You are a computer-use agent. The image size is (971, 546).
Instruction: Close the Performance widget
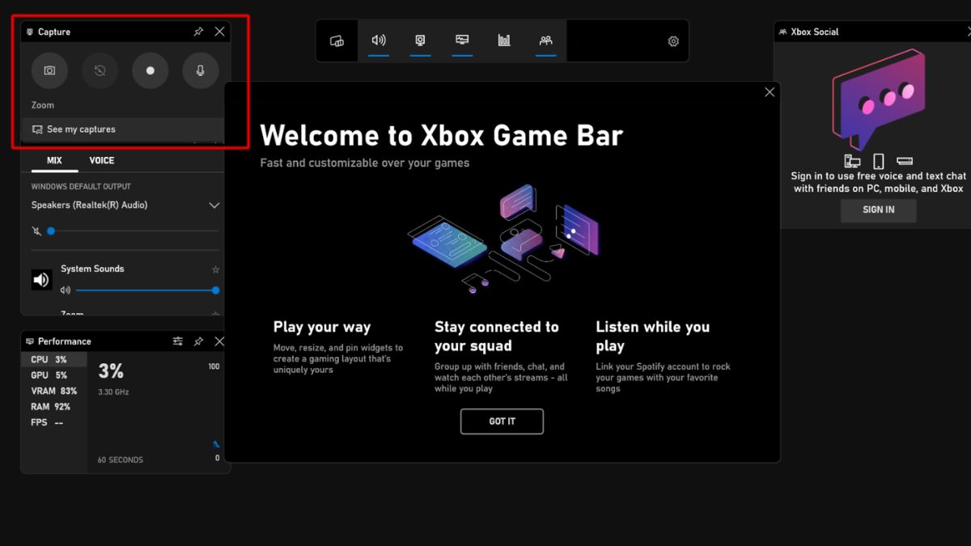click(219, 341)
